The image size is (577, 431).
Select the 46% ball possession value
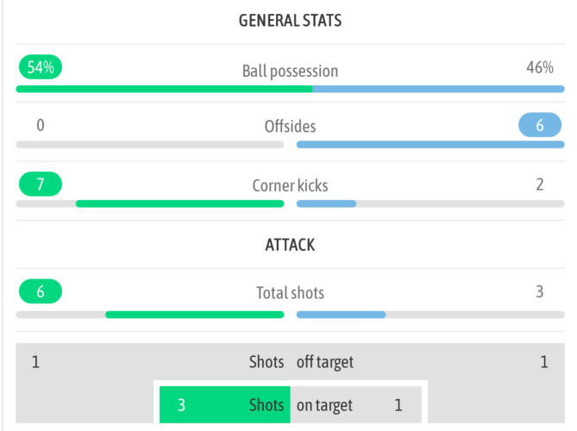point(539,67)
